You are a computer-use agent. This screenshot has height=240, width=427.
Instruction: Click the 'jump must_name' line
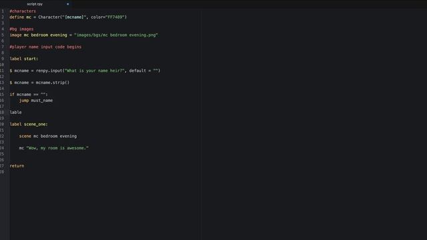click(36, 101)
